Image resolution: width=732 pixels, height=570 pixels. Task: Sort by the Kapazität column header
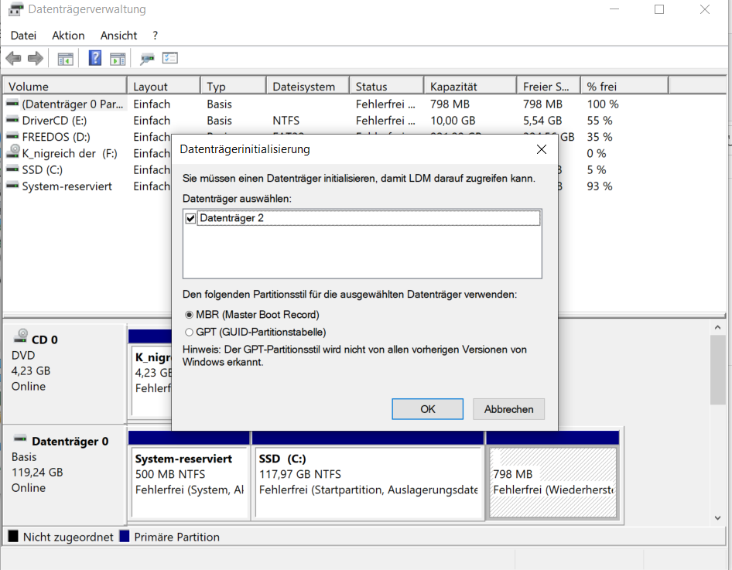click(x=470, y=87)
